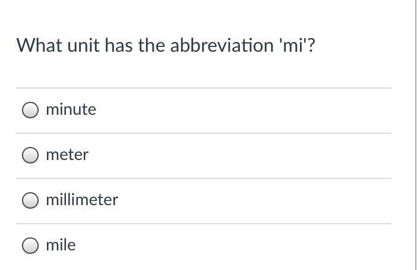Click the 'millimeter' answer label text
The image size is (417, 270).
[x=82, y=200]
